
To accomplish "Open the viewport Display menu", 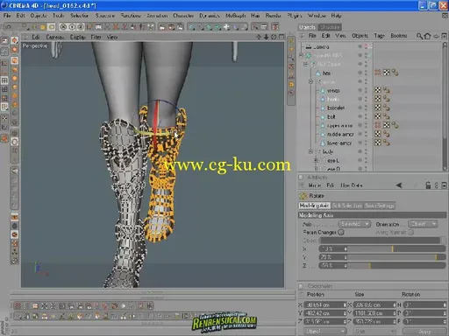I will 77,37.
